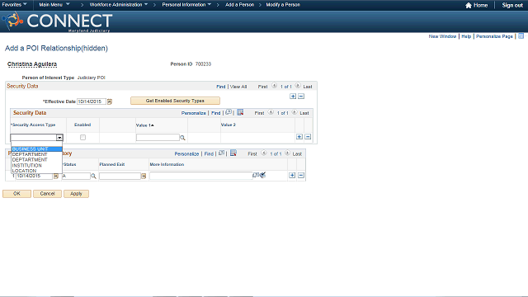Sign out of the application

point(512,5)
